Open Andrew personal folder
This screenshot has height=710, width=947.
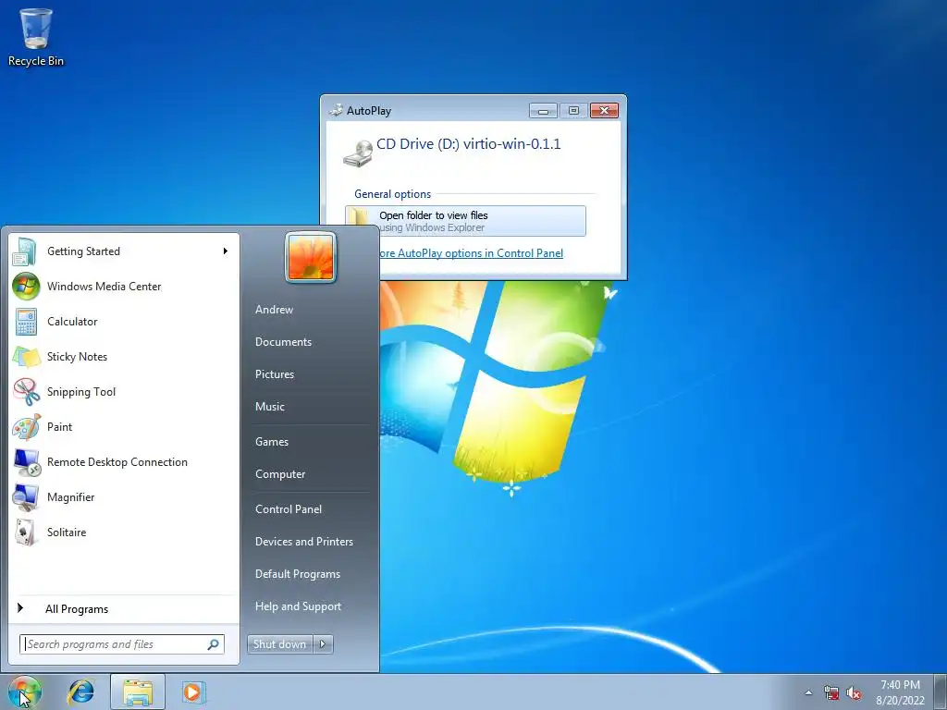coord(274,310)
